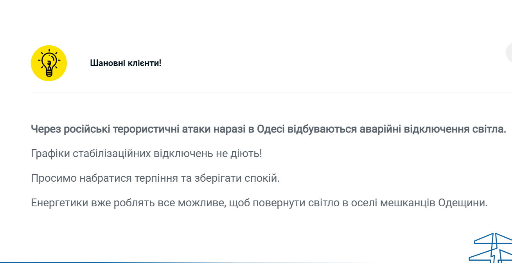
Task: Click the word "Графіки" in the notice
Action: pos(50,154)
